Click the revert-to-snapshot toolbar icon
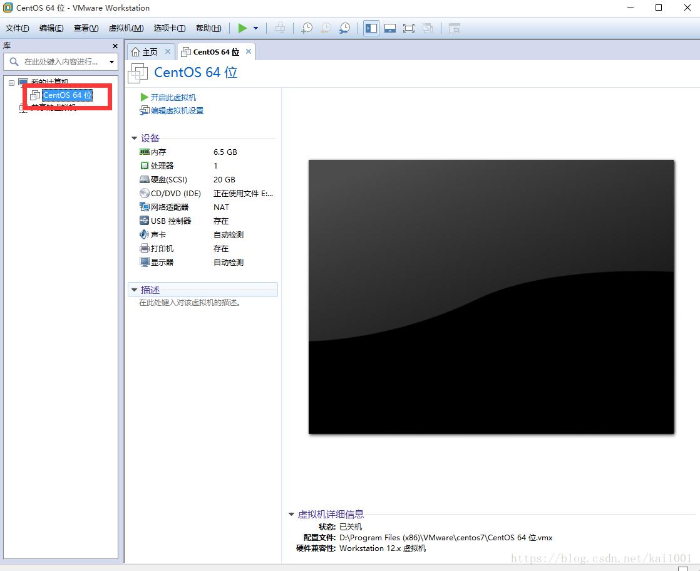Screen dimensions: 700x571 coord(326,28)
